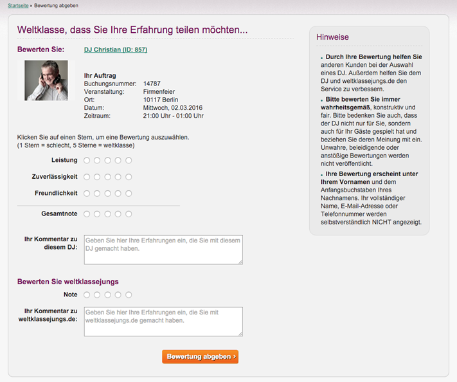This screenshot has width=457, height=382.
Task: Select 1 star for Freundlichkeit
Action: coord(87,194)
